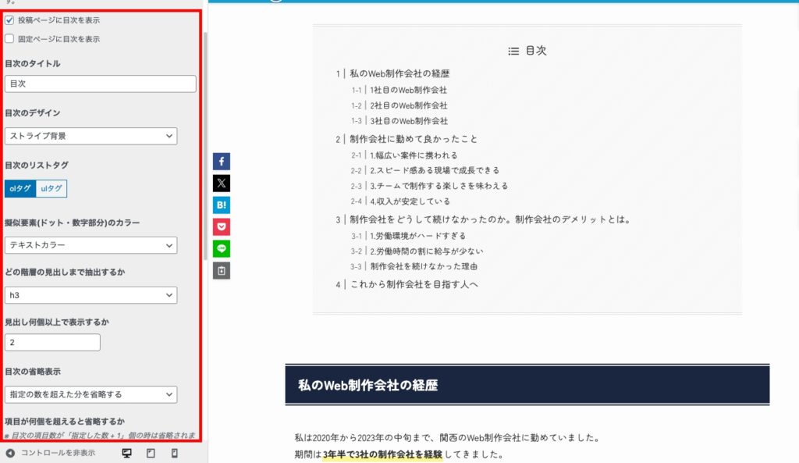Select the ulタグ list tag option
Screen dimensions: 799x463
pos(51,188)
